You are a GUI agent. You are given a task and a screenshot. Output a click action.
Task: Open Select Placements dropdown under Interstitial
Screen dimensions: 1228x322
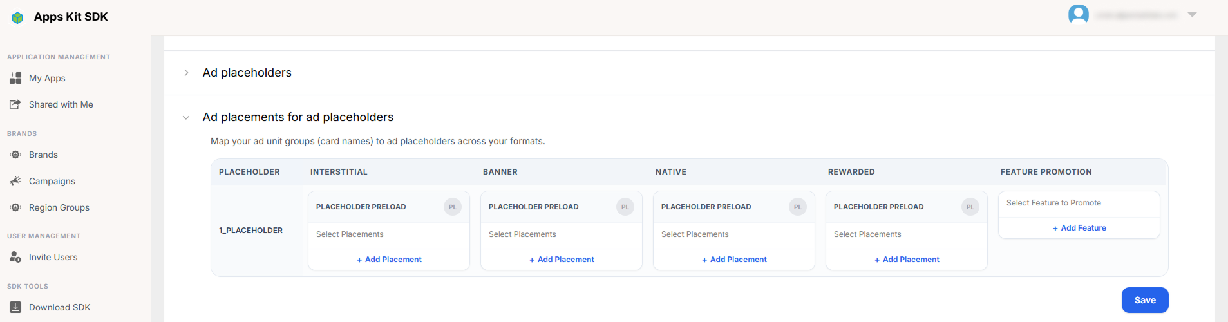pyautogui.click(x=389, y=234)
